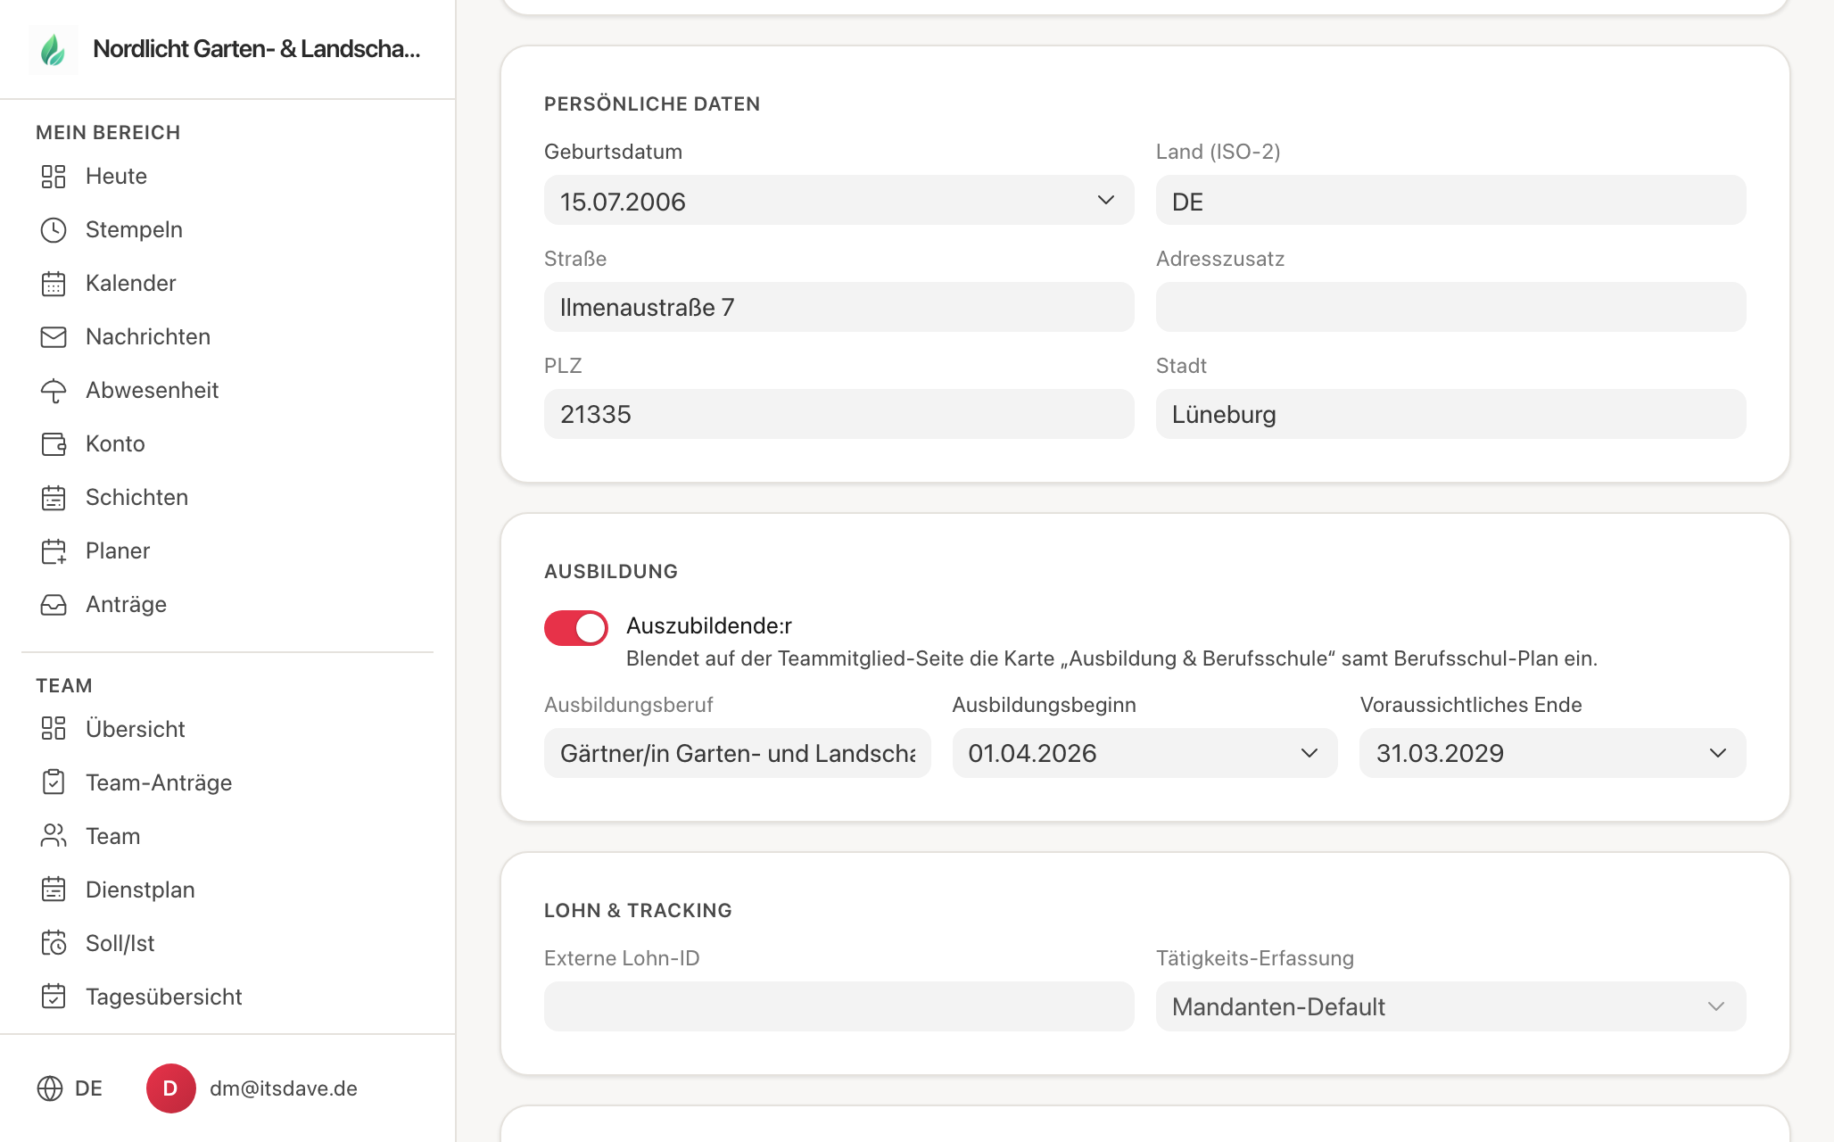Screen dimensions: 1834x1142
Task: Click the dm@itsdave.de account link
Action: click(284, 1088)
